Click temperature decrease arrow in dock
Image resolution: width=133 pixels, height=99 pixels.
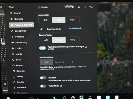point(25,98)
